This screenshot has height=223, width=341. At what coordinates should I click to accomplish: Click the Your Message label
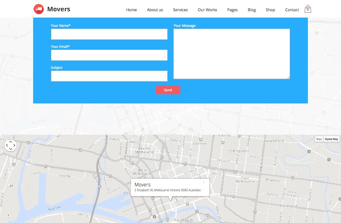pyautogui.click(x=185, y=26)
